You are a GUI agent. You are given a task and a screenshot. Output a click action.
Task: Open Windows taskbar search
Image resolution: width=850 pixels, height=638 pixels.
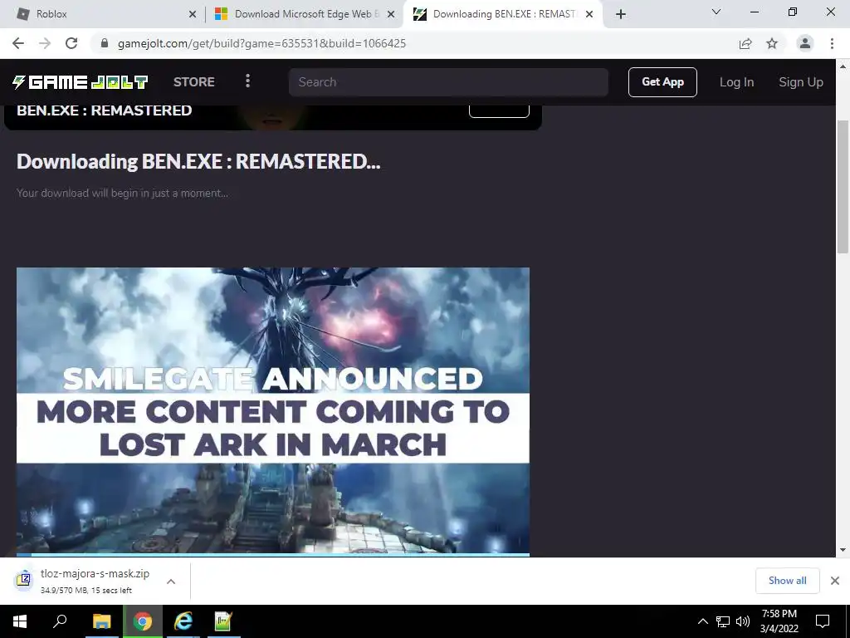pos(60,621)
